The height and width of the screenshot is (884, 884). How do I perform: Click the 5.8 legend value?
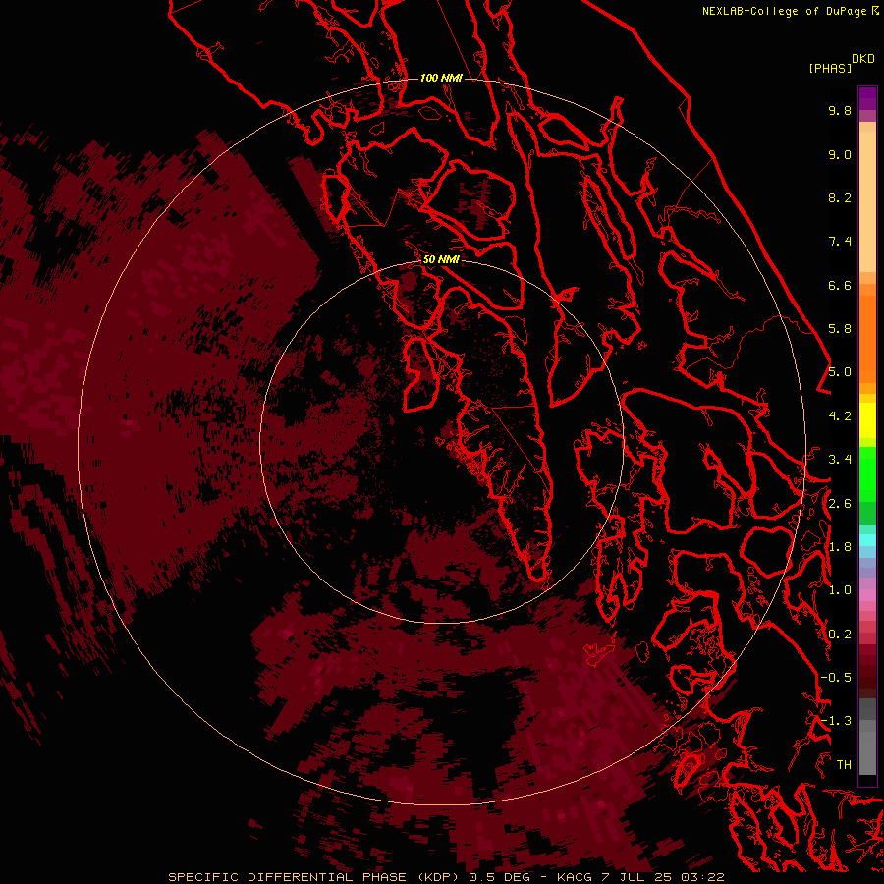pyautogui.click(x=840, y=329)
